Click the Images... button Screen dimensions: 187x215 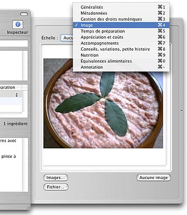coord(56,178)
